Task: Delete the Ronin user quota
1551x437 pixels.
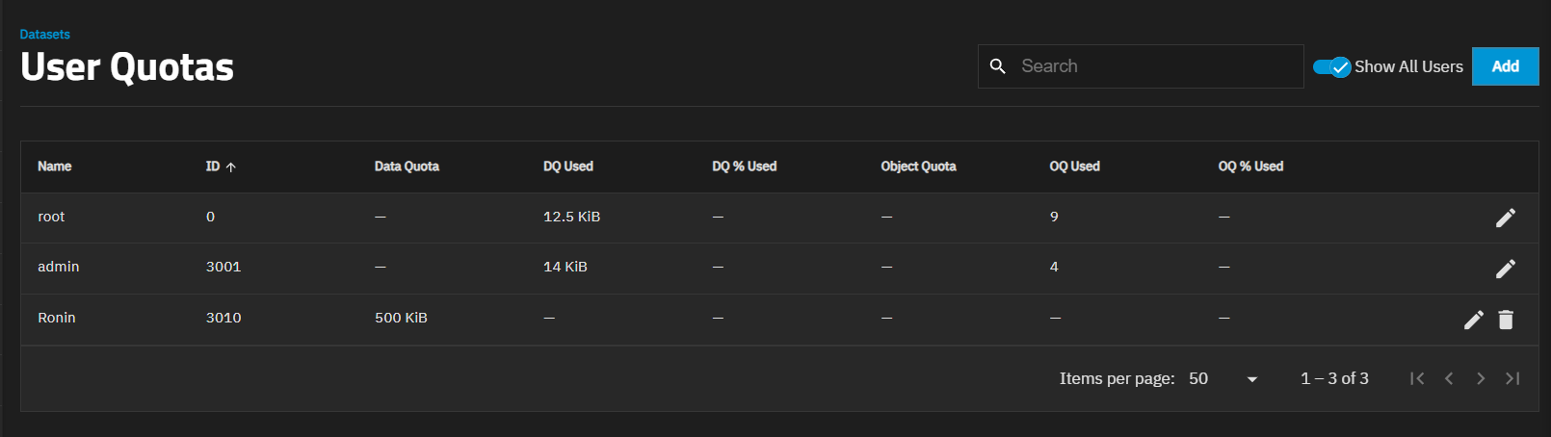Action: (x=1507, y=320)
